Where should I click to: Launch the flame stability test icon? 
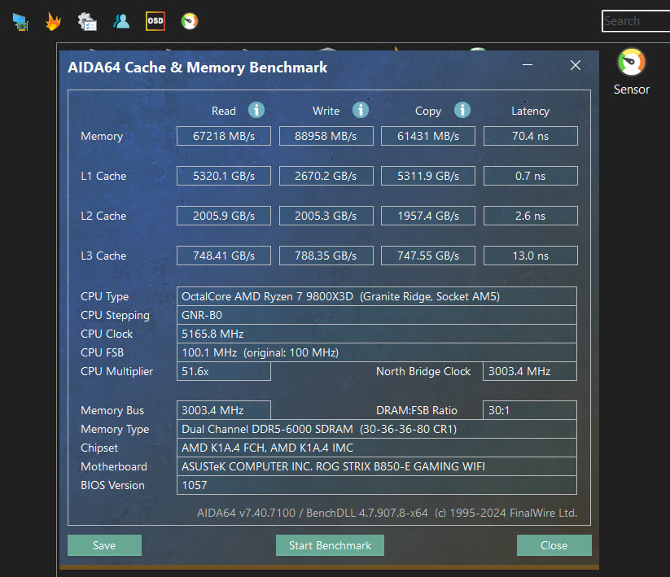pyautogui.click(x=53, y=21)
